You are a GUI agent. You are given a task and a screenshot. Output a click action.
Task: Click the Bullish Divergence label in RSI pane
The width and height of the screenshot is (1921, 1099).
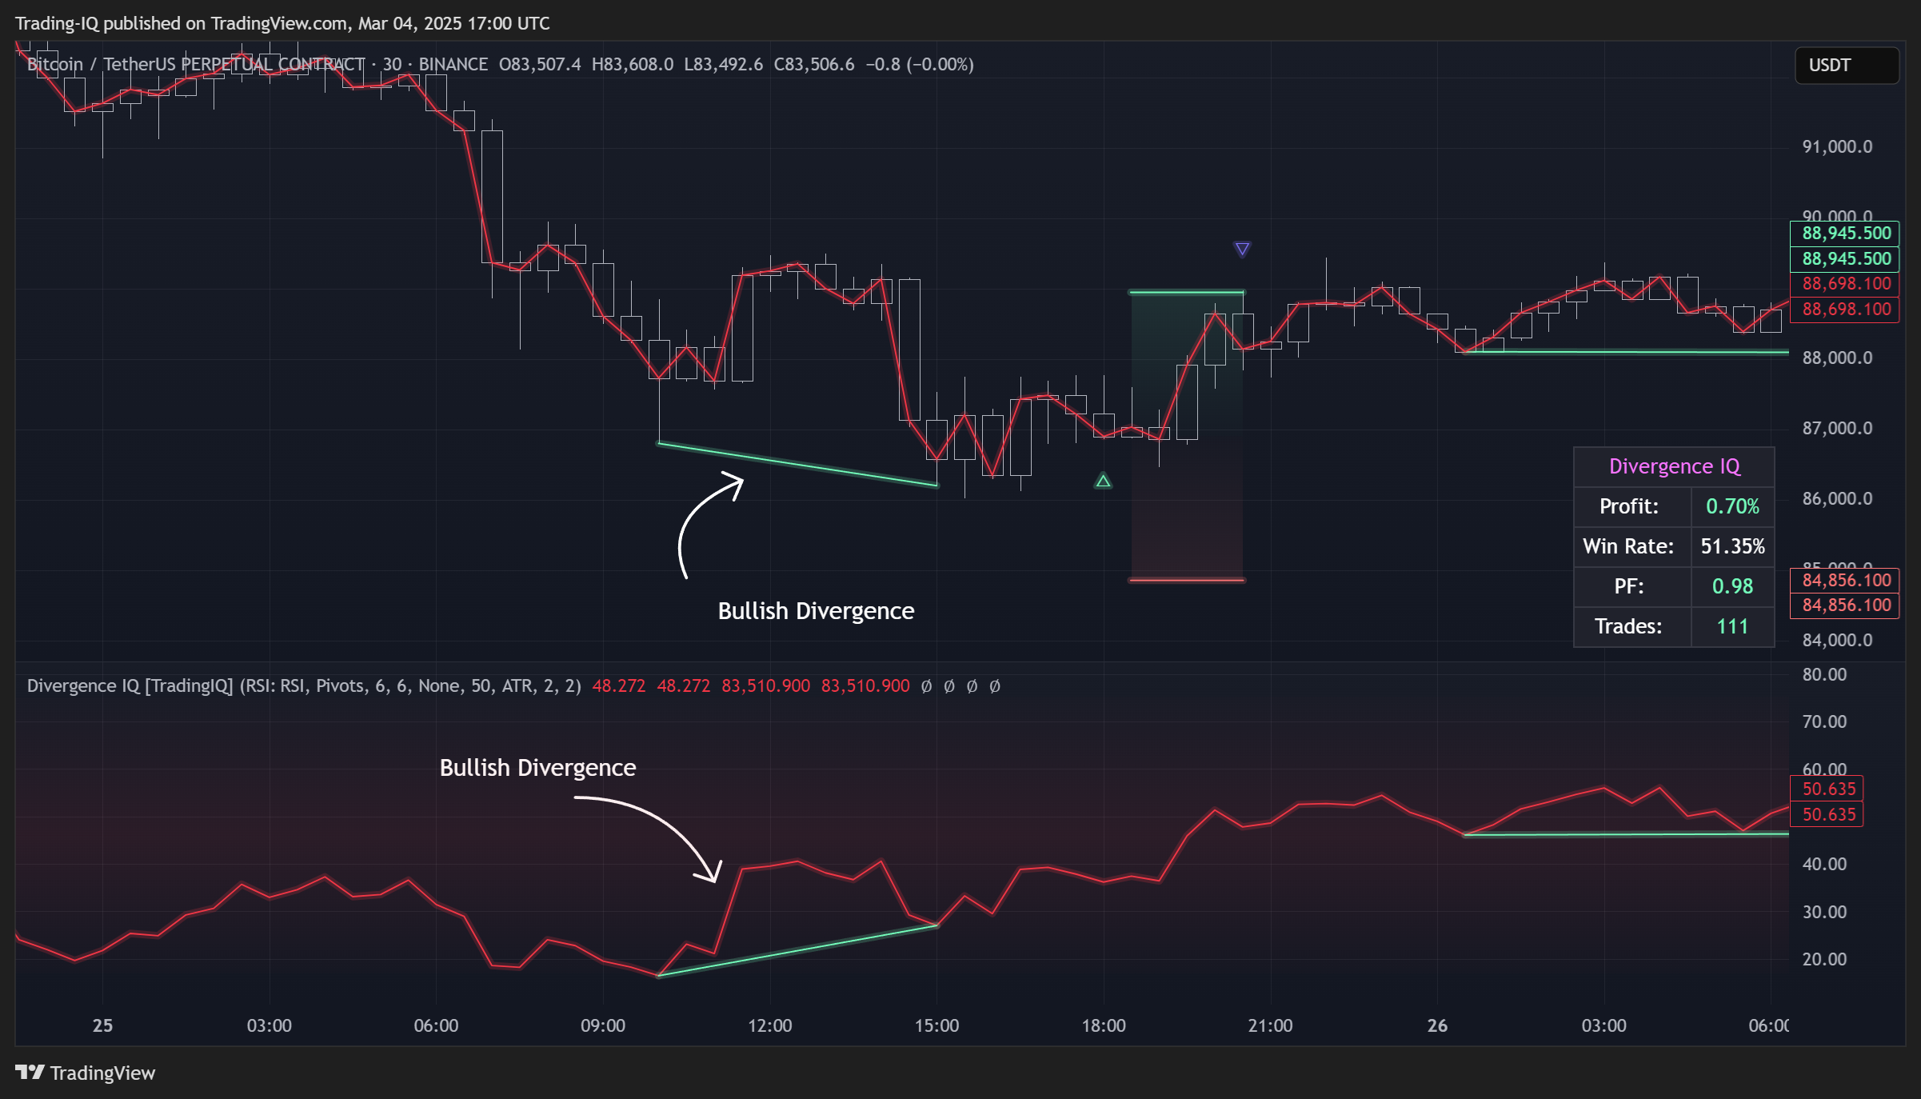pos(537,768)
